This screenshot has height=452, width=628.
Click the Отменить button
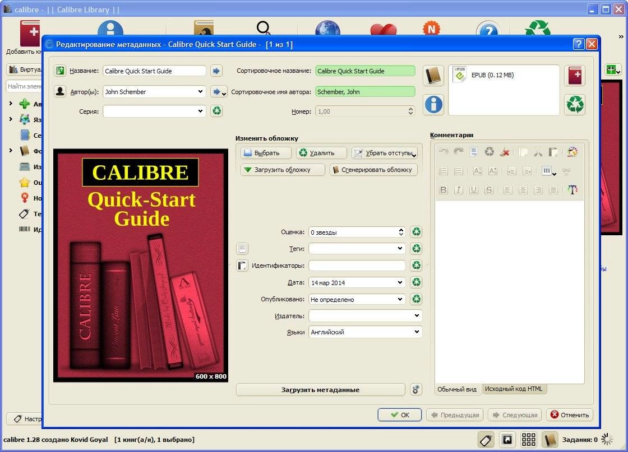pos(570,415)
